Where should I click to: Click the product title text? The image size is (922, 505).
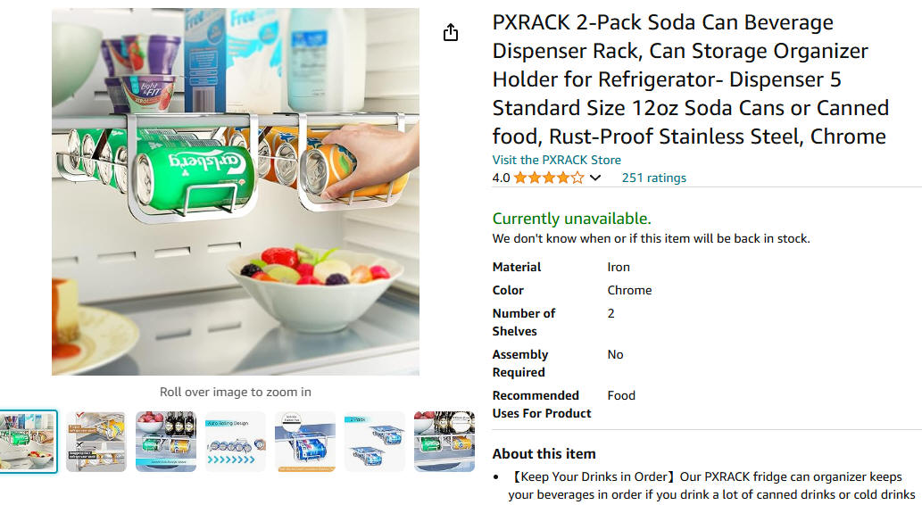(x=690, y=79)
